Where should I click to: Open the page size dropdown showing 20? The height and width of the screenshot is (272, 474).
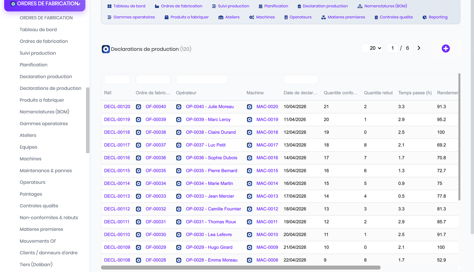click(372, 48)
